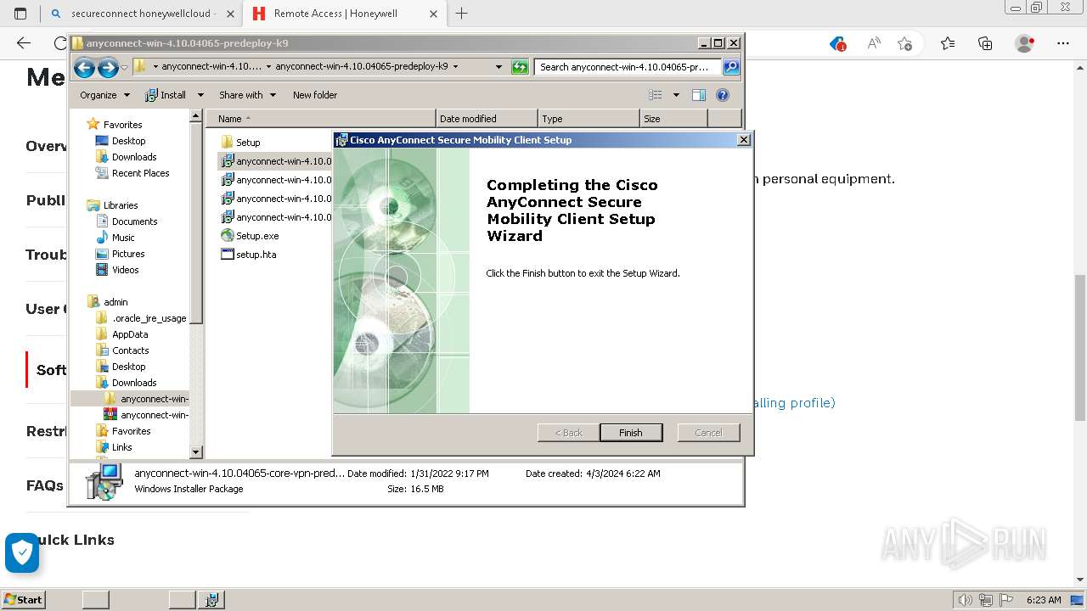Open Pictures library in navigation pane
The height and width of the screenshot is (611, 1087).
[128, 254]
